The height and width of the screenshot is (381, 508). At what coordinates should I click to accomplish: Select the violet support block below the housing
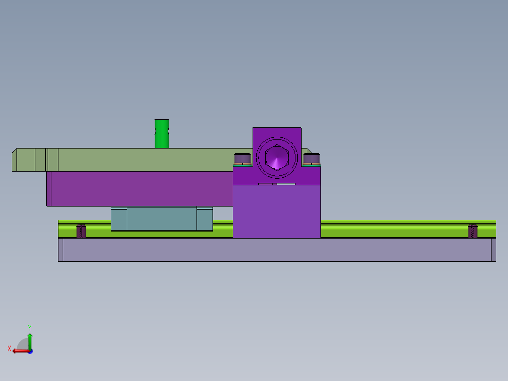277,211
